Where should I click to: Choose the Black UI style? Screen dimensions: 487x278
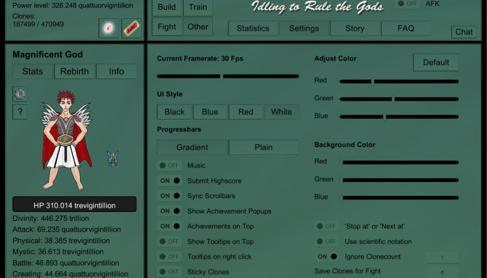[174, 112]
